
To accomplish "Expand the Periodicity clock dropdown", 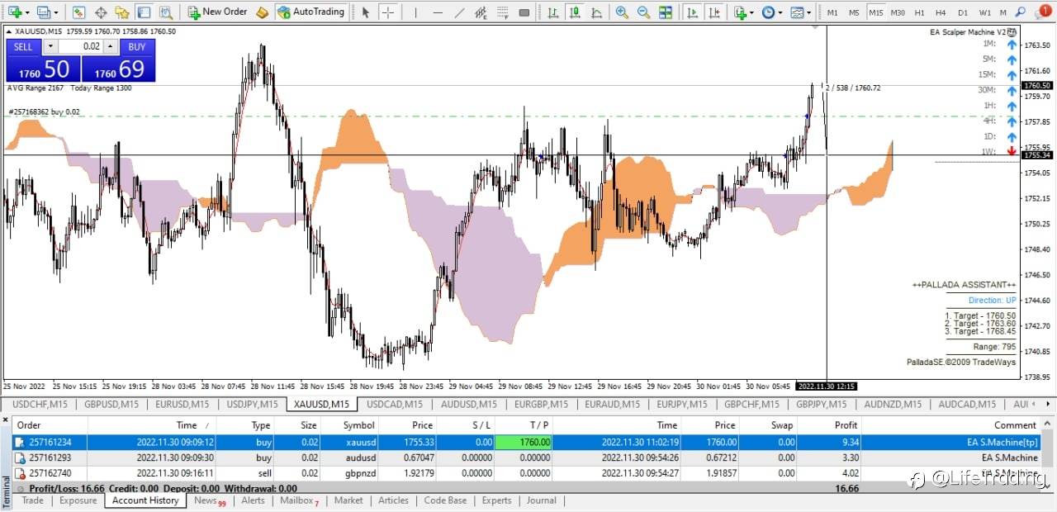I will (x=772, y=12).
